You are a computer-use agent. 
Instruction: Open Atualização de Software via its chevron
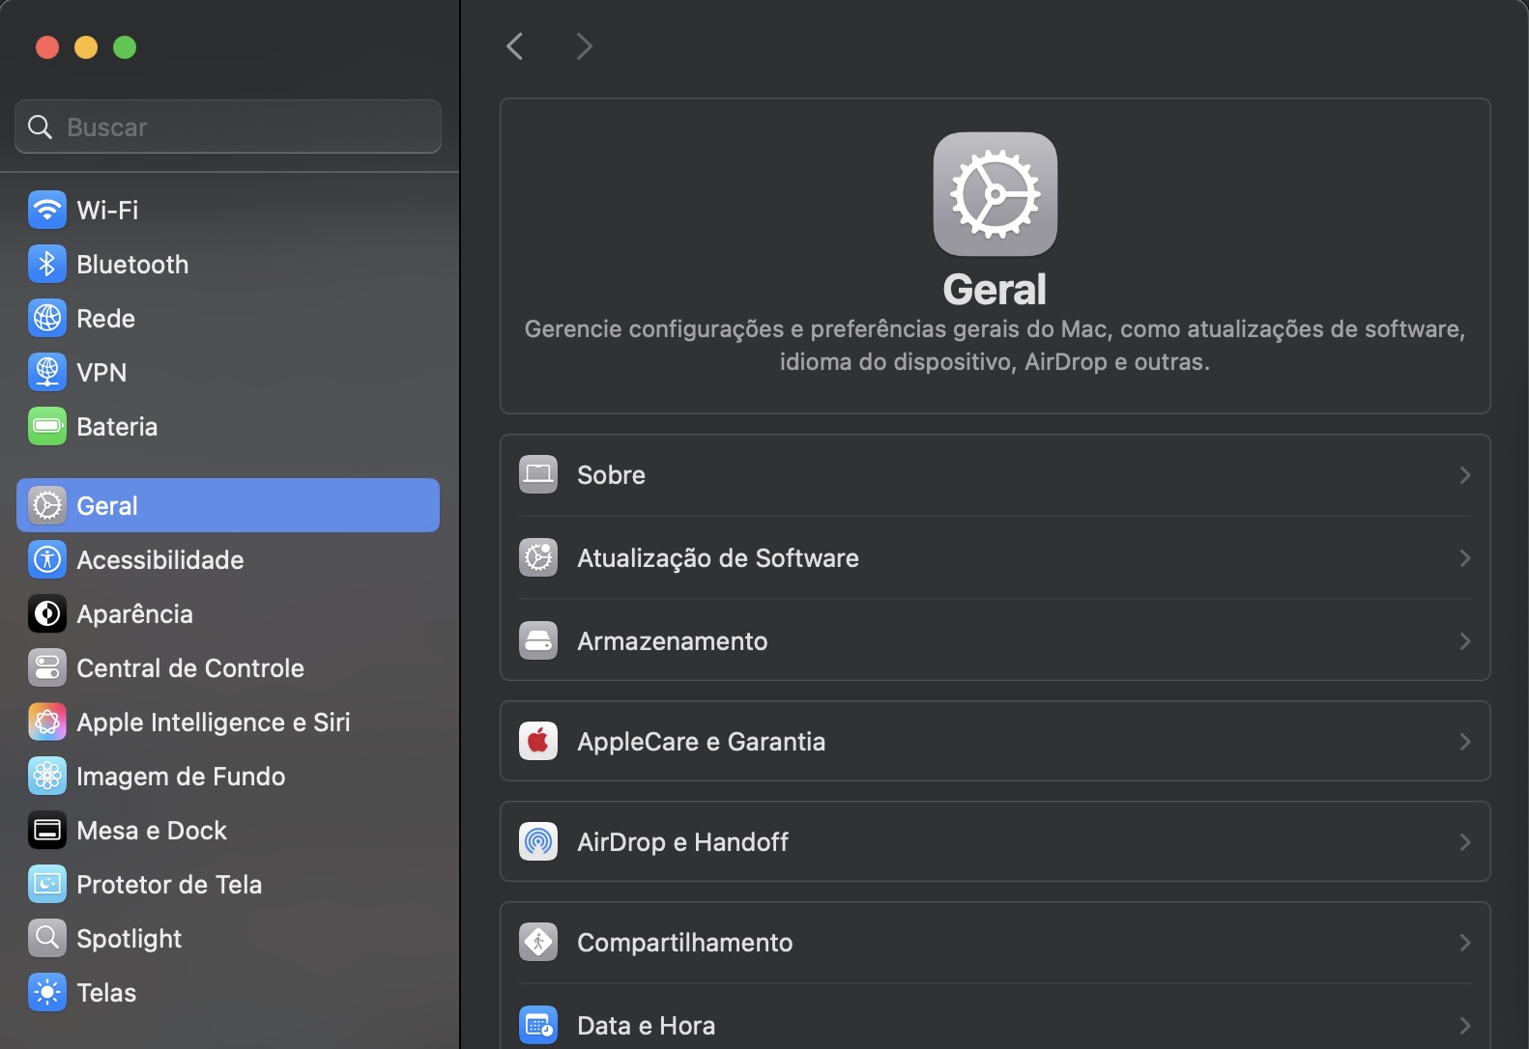point(1465,558)
